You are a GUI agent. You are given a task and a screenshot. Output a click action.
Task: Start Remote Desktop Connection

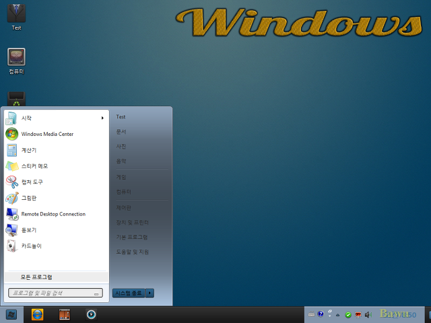coord(57,214)
